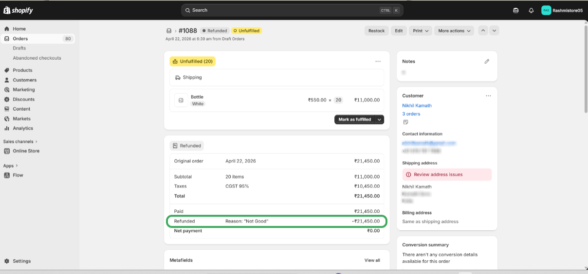The image size is (588, 274).
Task: Open three-dot menu on Unfulfilled card
Action: [378, 62]
